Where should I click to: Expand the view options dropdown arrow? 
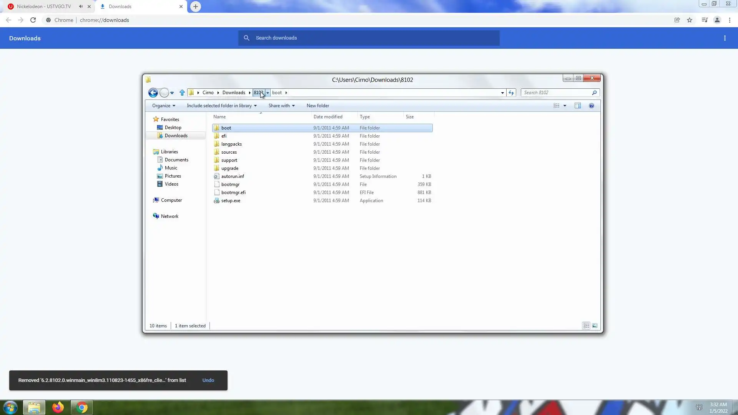565,106
